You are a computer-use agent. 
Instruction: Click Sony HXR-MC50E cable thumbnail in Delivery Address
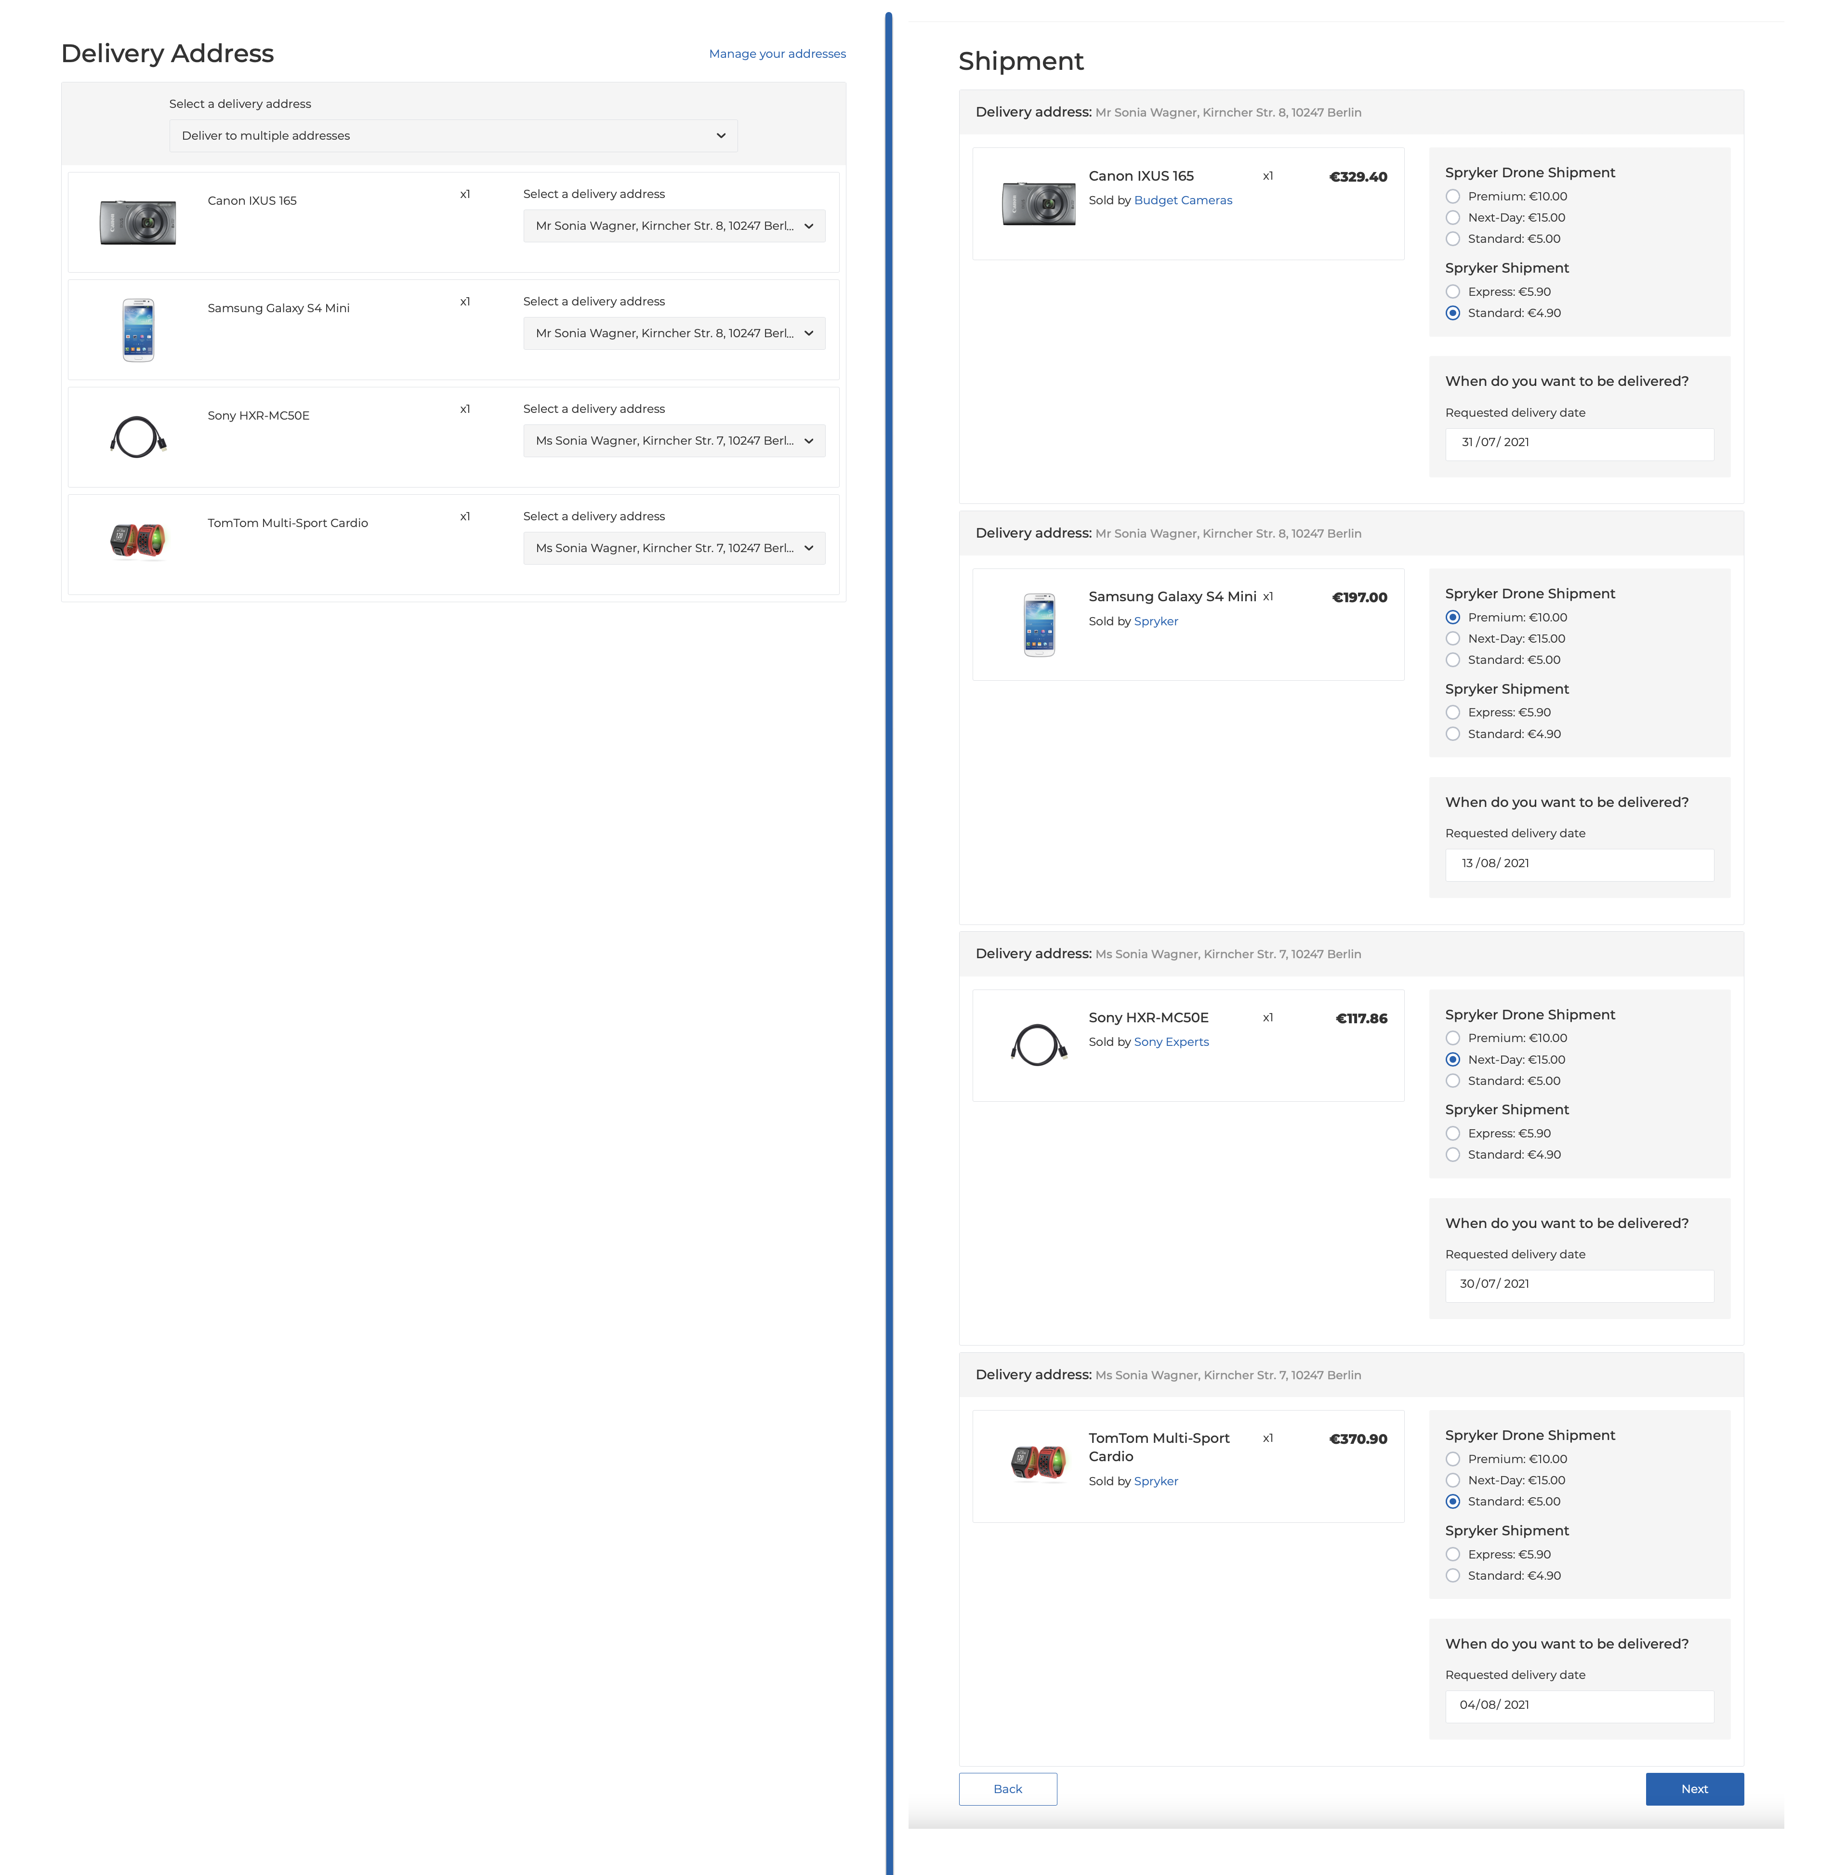point(138,437)
